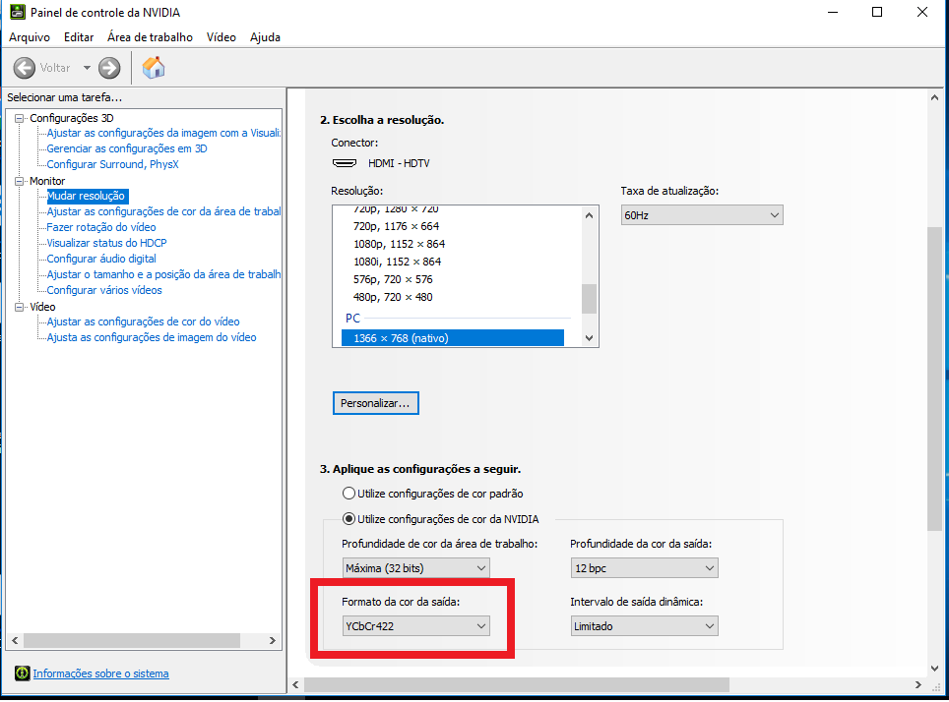Select resolution 1080p, 1152 × 864
The height and width of the screenshot is (702, 949).
(400, 244)
